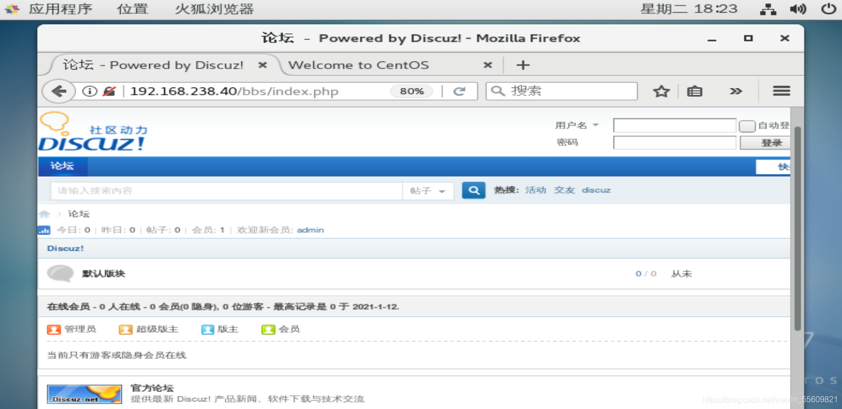Click the moderator user icon
842x409 pixels.
pos(207,329)
